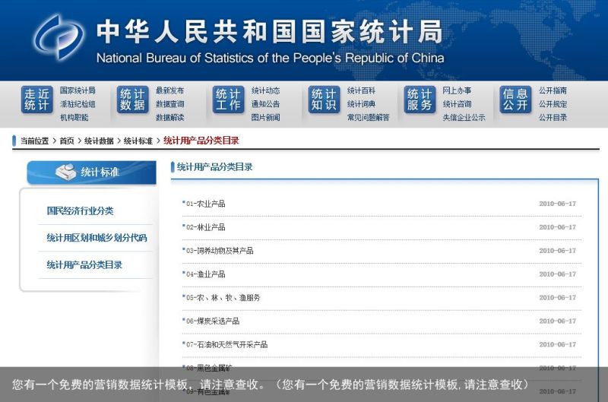The image size is (608, 402).
Task: Open 机构职能 link
Action: pos(74,117)
